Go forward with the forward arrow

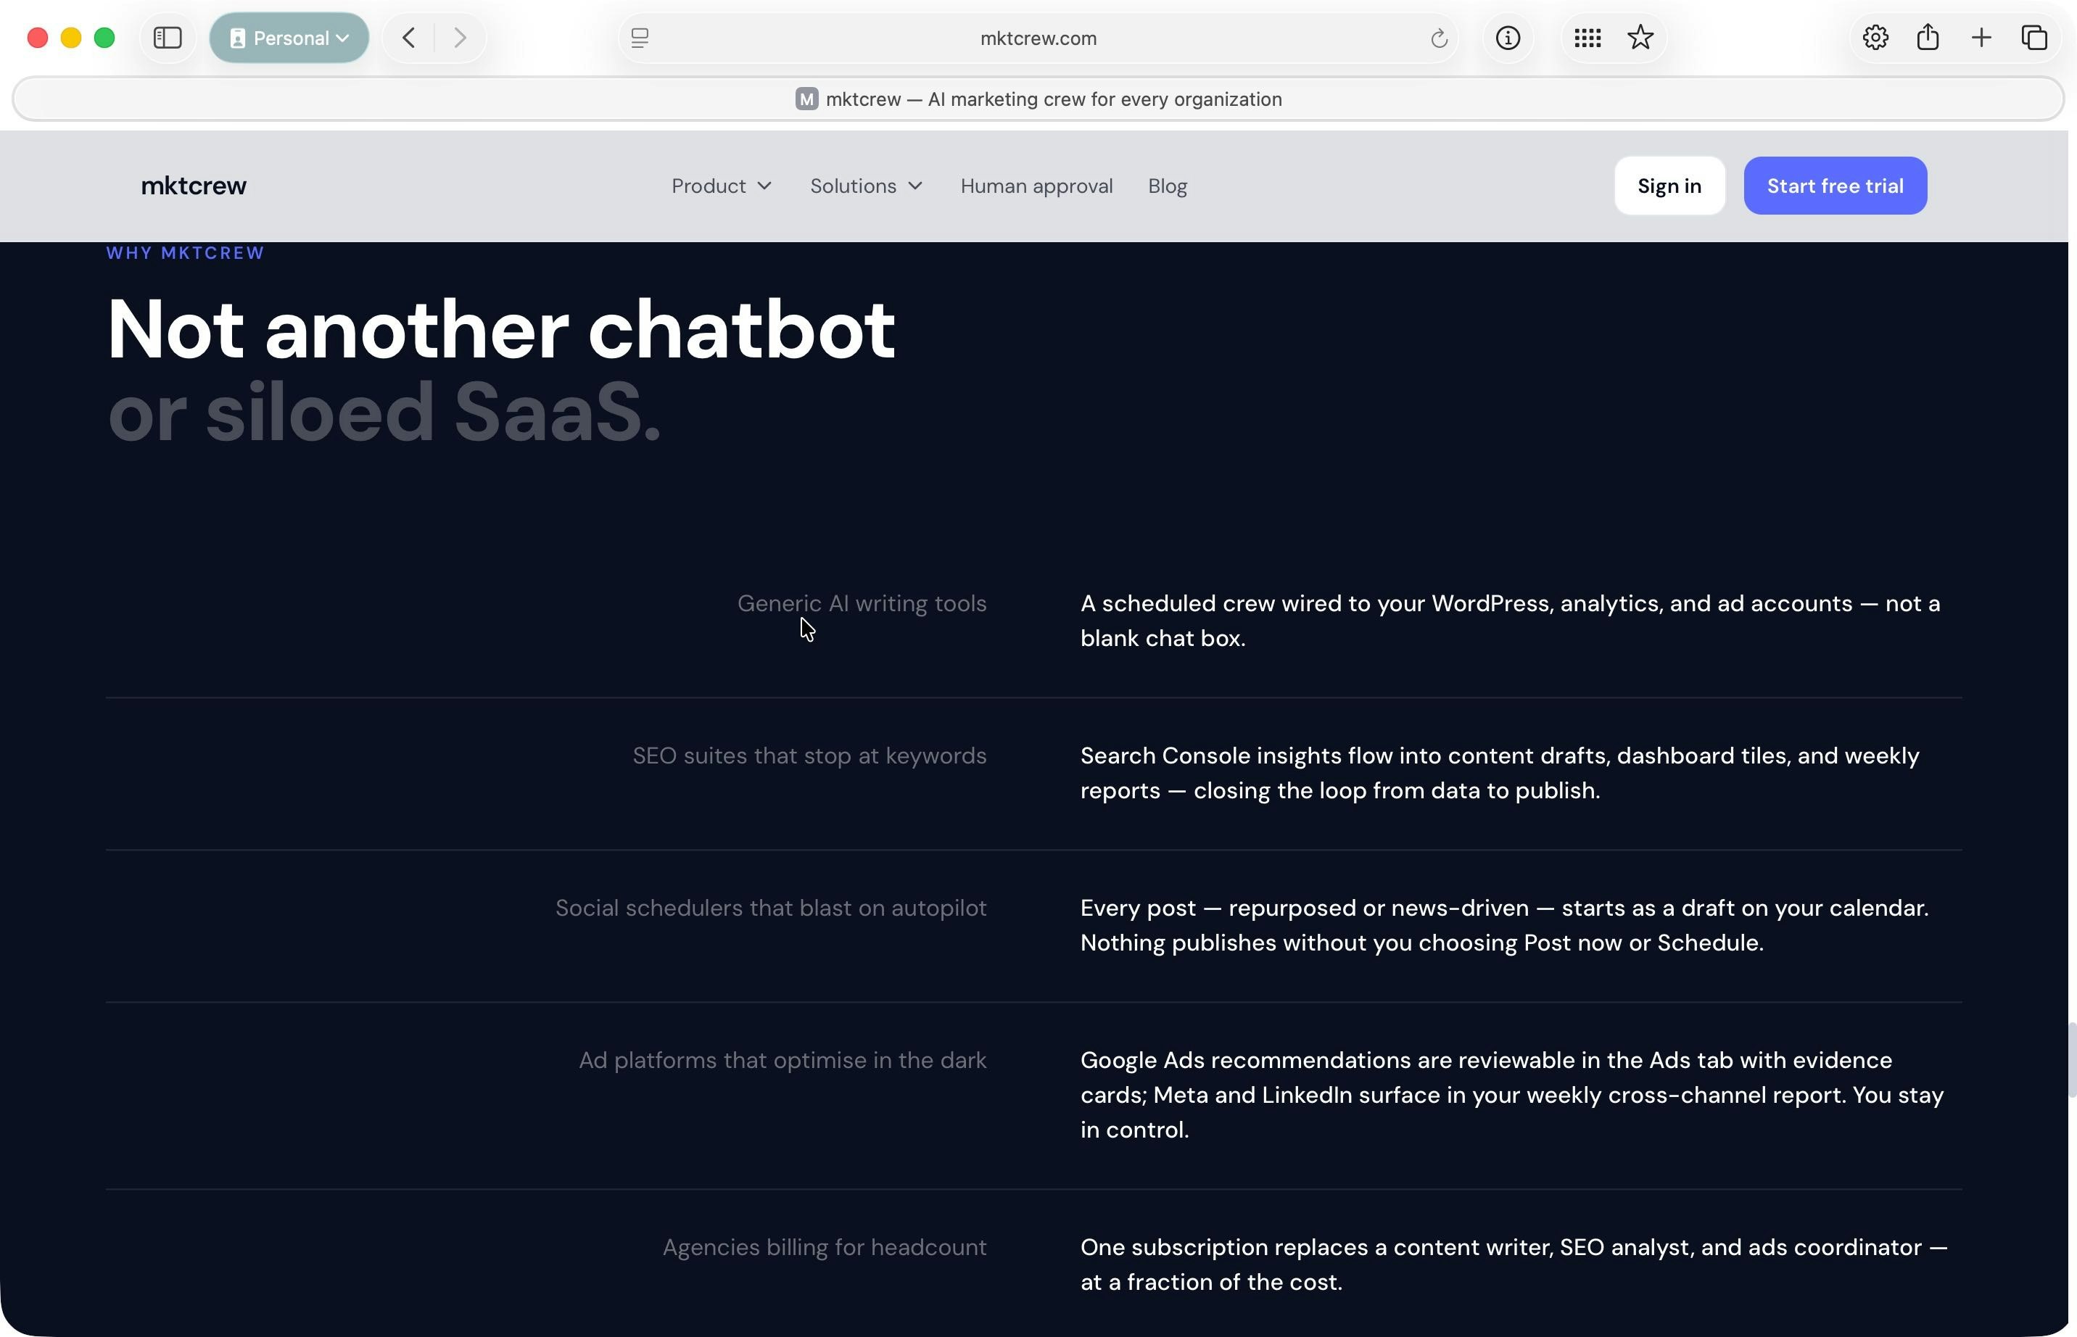pyautogui.click(x=461, y=38)
